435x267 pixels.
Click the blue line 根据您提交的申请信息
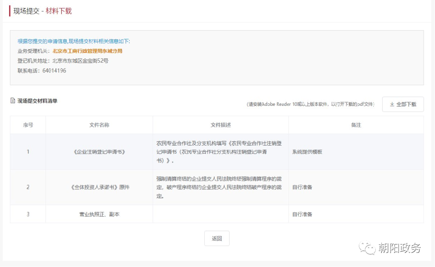[x=74, y=41]
